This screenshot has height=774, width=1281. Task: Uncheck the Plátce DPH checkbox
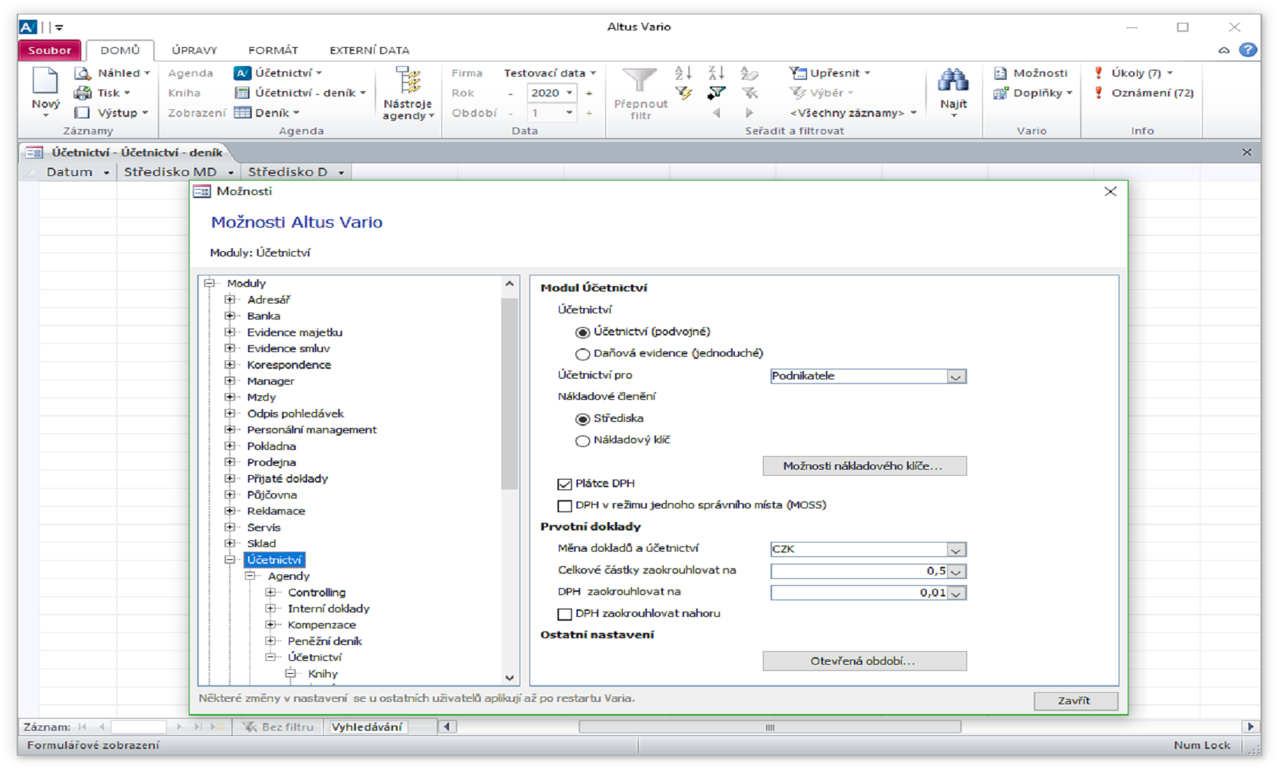click(564, 484)
